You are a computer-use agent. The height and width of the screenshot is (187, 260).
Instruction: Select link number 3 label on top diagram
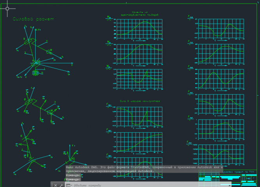pos(46,41)
